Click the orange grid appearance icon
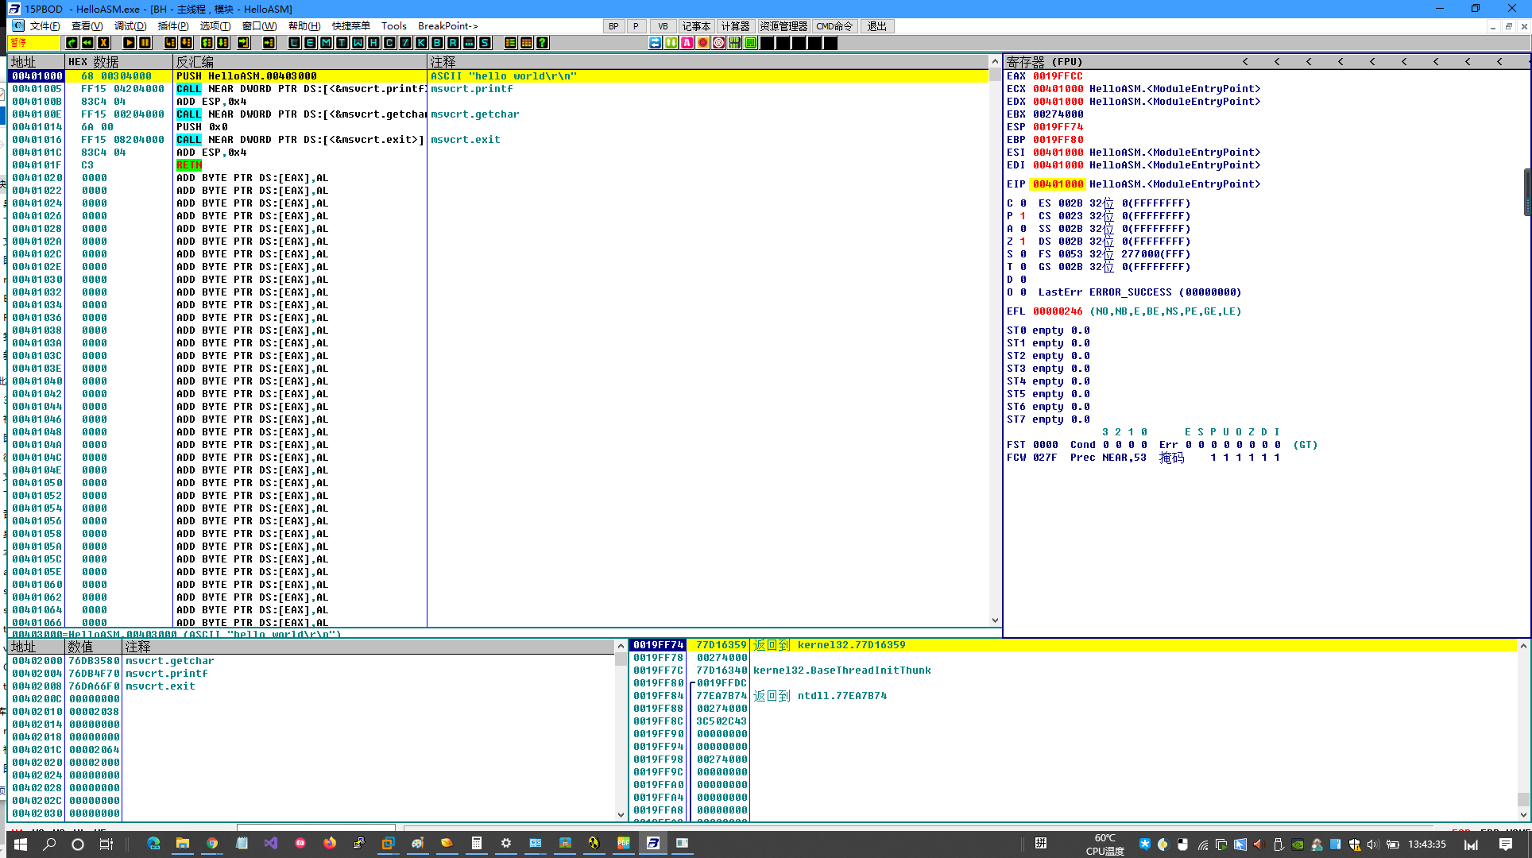This screenshot has height=858, width=1532. [x=527, y=43]
